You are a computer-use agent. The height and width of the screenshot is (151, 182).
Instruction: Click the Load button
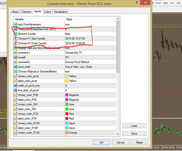[x=134, y=126]
